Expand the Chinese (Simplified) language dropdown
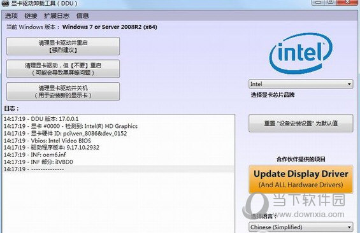Viewport: 360px width, 233px height. click(x=301, y=227)
